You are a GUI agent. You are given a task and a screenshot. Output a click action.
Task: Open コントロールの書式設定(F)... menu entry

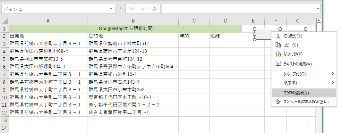click(304, 101)
